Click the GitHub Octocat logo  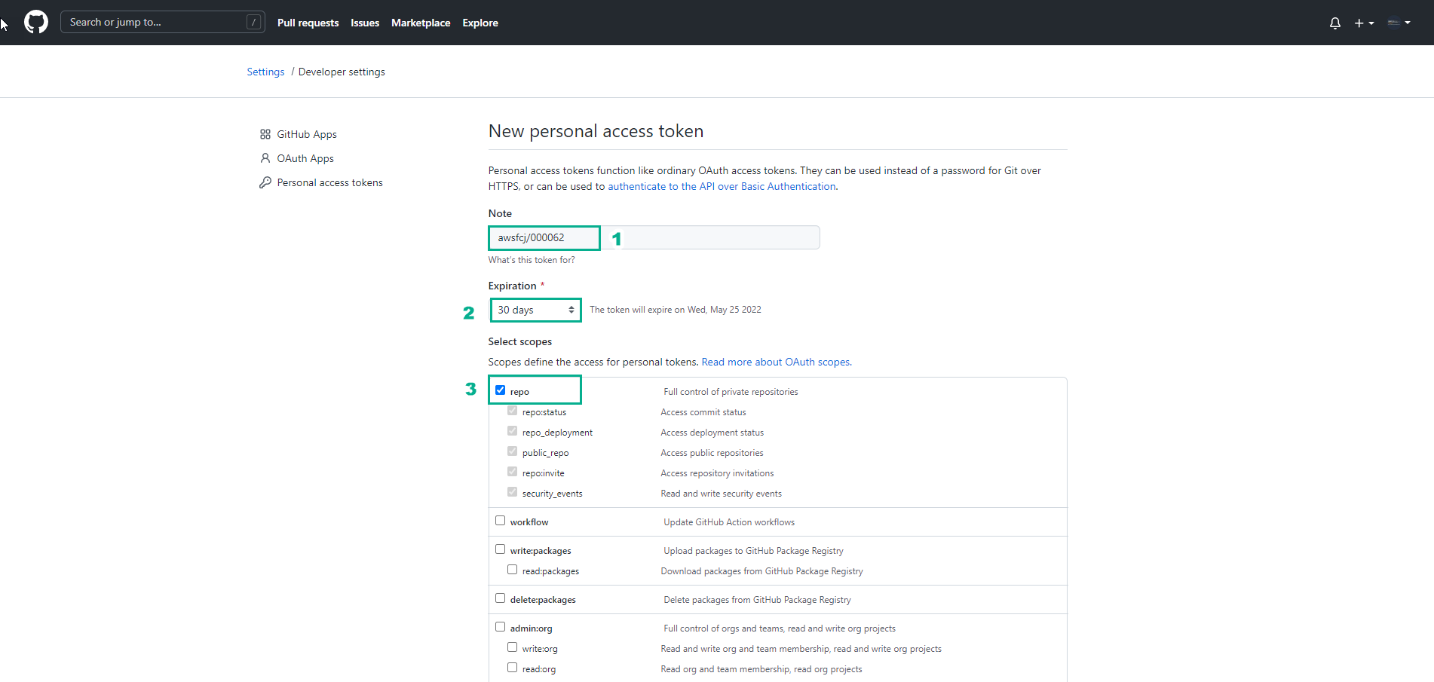36,22
